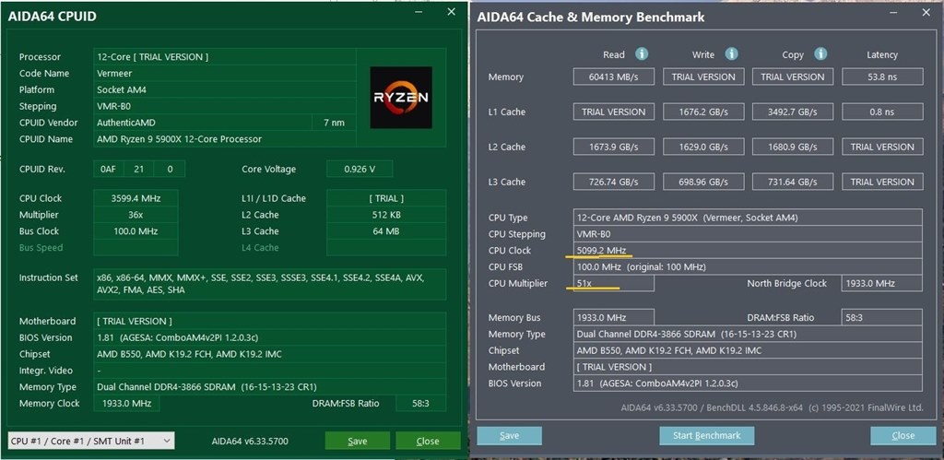Image resolution: width=944 pixels, height=460 pixels.
Task: Click the CPU Type value in Benchmark window
Action: 748,218
